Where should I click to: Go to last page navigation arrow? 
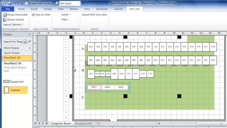click(46, 123)
